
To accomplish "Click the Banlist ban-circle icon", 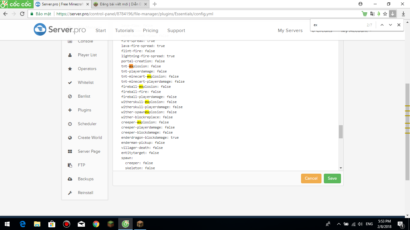I will coord(70,96).
